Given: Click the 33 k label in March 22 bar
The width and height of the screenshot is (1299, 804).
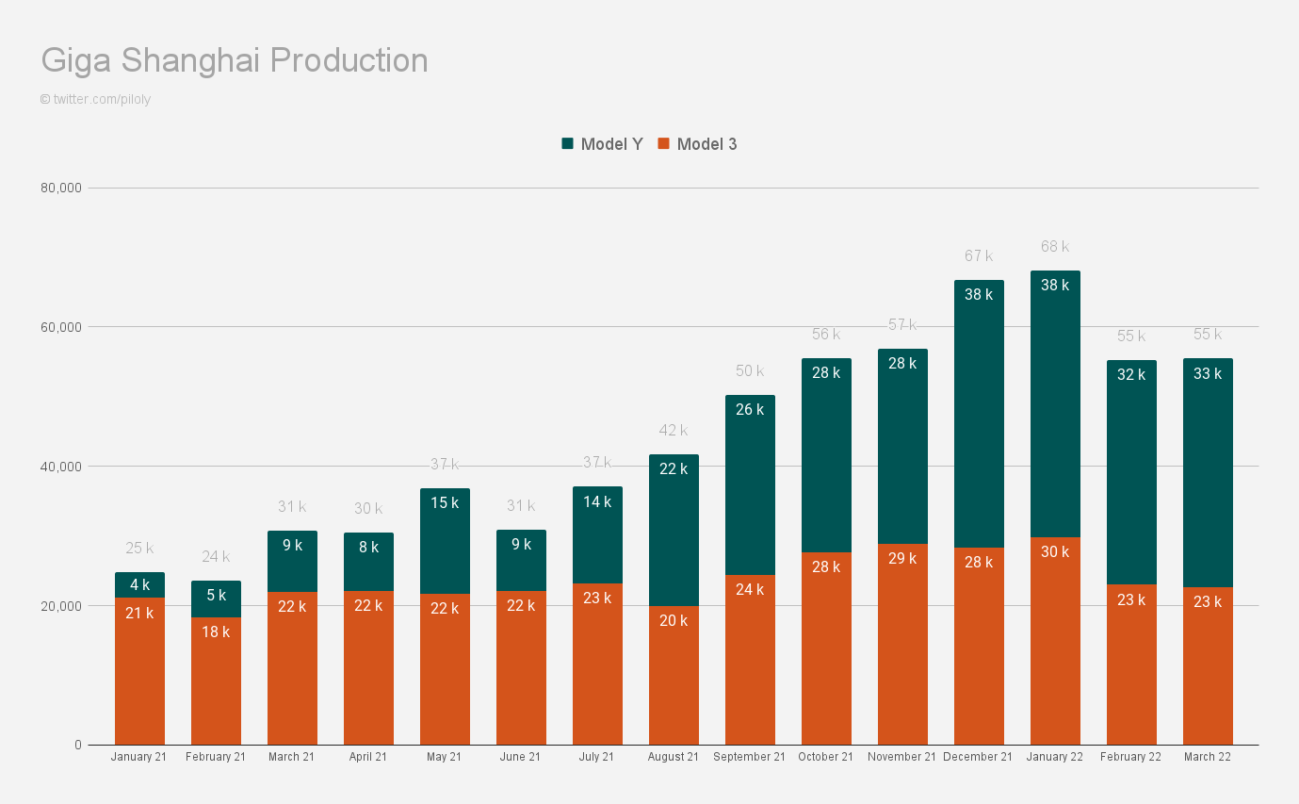Looking at the screenshot, I should coord(1208,374).
